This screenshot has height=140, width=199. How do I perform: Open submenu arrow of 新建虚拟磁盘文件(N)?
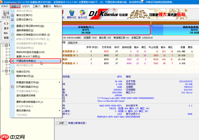point(59,82)
